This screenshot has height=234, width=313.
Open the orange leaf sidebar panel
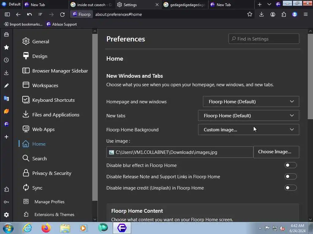(6, 111)
